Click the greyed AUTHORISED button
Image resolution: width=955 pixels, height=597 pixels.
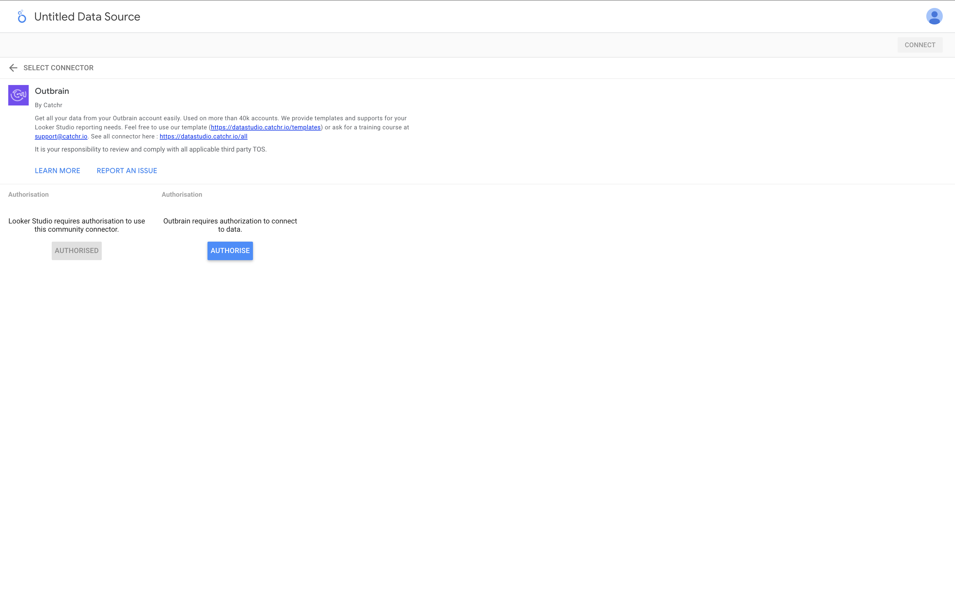click(76, 251)
